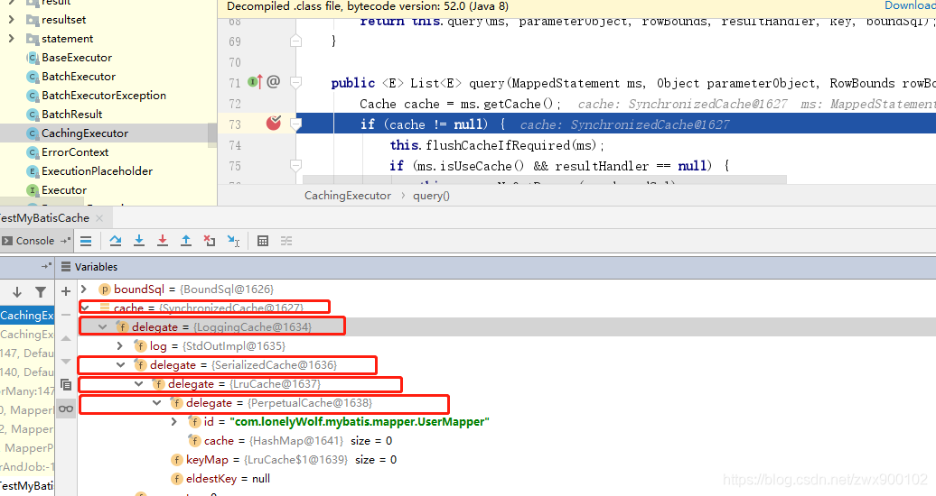
Task: Collapse the LoggingCache delegate node
Action: point(103,326)
